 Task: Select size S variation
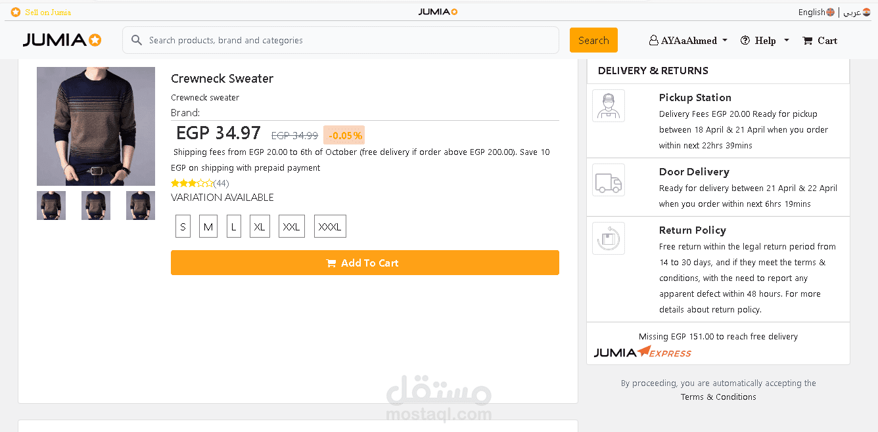coord(183,227)
